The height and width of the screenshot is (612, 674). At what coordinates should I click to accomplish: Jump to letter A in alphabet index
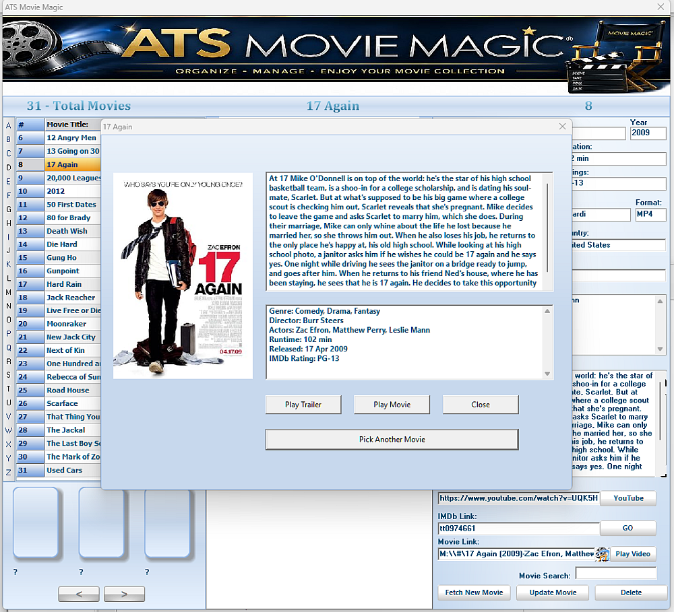point(8,126)
